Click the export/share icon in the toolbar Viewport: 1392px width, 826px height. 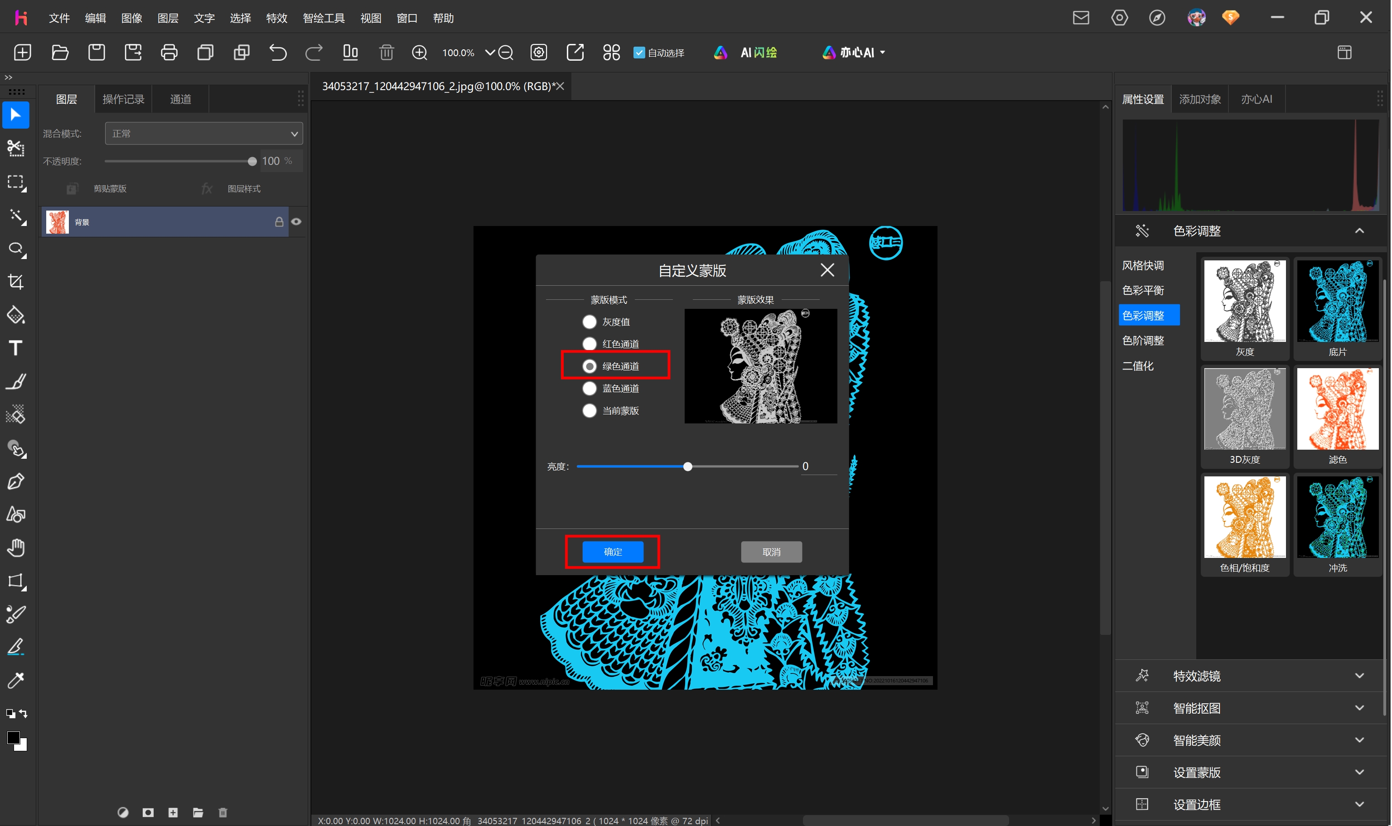[x=575, y=53]
